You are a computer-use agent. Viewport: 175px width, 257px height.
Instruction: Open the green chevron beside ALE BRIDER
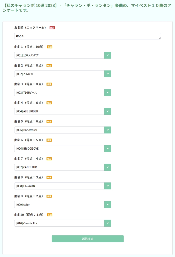(x=108, y=111)
